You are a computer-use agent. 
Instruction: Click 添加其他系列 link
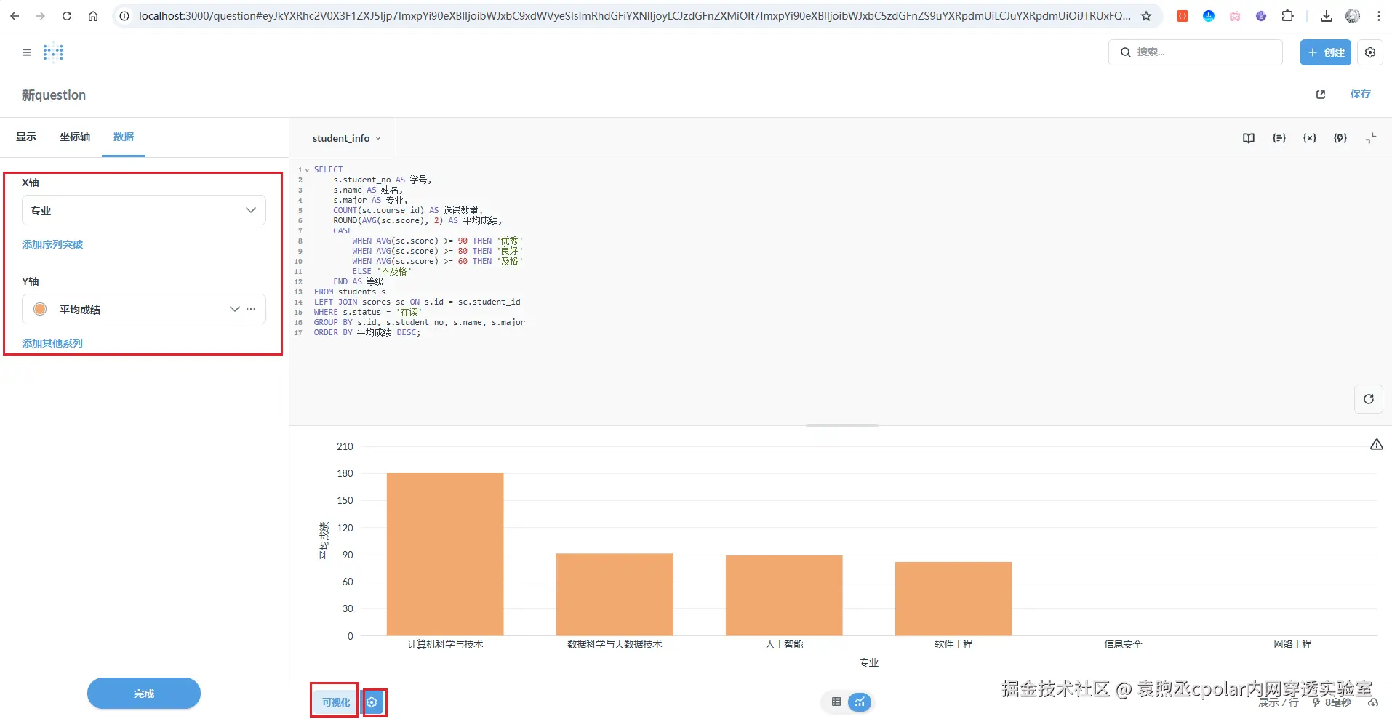pos(52,343)
